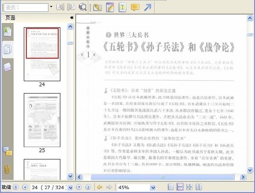Click the thumbnail label 24

point(42,85)
